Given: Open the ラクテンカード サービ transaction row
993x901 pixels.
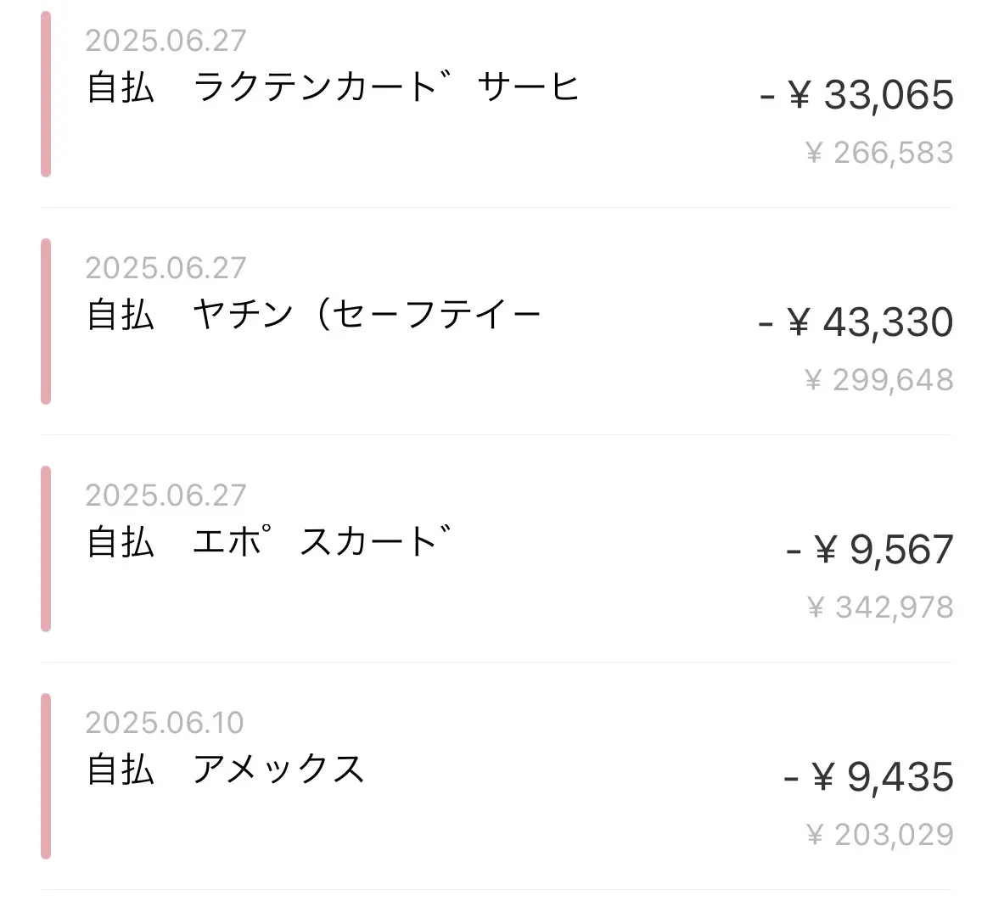Looking at the screenshot, I should 497,93.
